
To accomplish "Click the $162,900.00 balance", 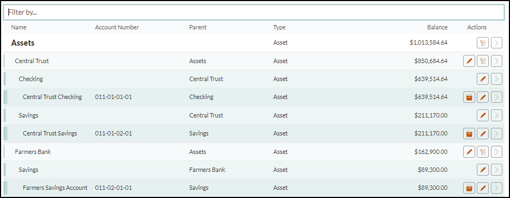I will [431, 152].
